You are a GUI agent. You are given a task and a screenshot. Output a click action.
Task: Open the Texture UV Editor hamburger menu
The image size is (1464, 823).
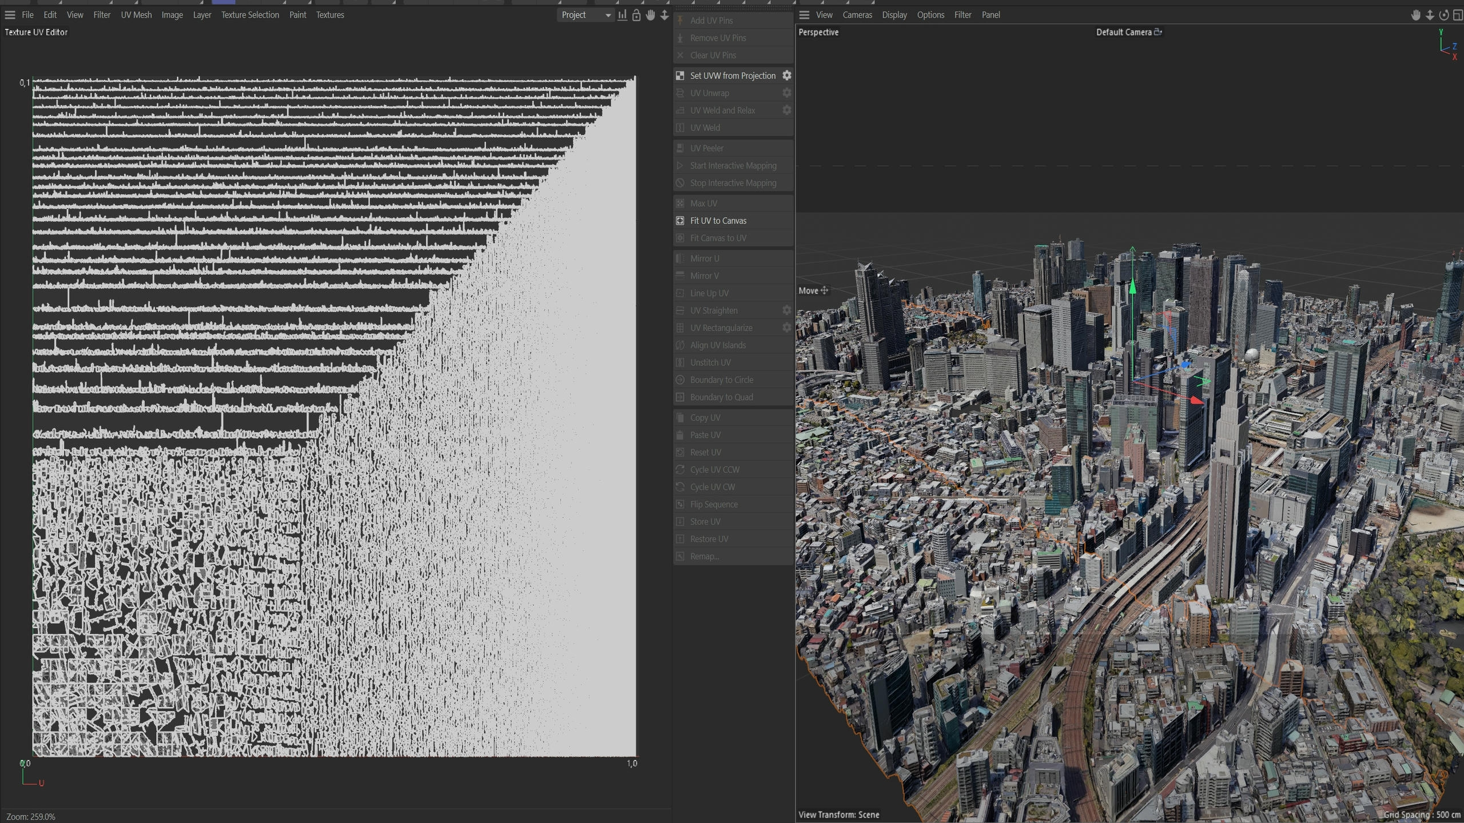coord(10,15)
